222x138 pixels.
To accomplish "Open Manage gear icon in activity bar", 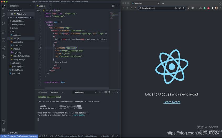I will click(4, 130).
